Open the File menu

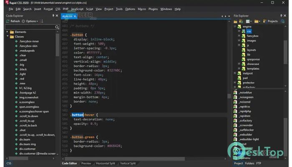pos(11,9)
